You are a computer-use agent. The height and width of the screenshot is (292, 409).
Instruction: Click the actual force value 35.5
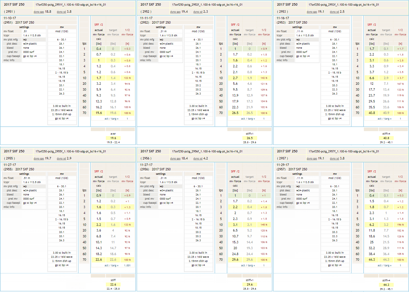click(372, 107)
